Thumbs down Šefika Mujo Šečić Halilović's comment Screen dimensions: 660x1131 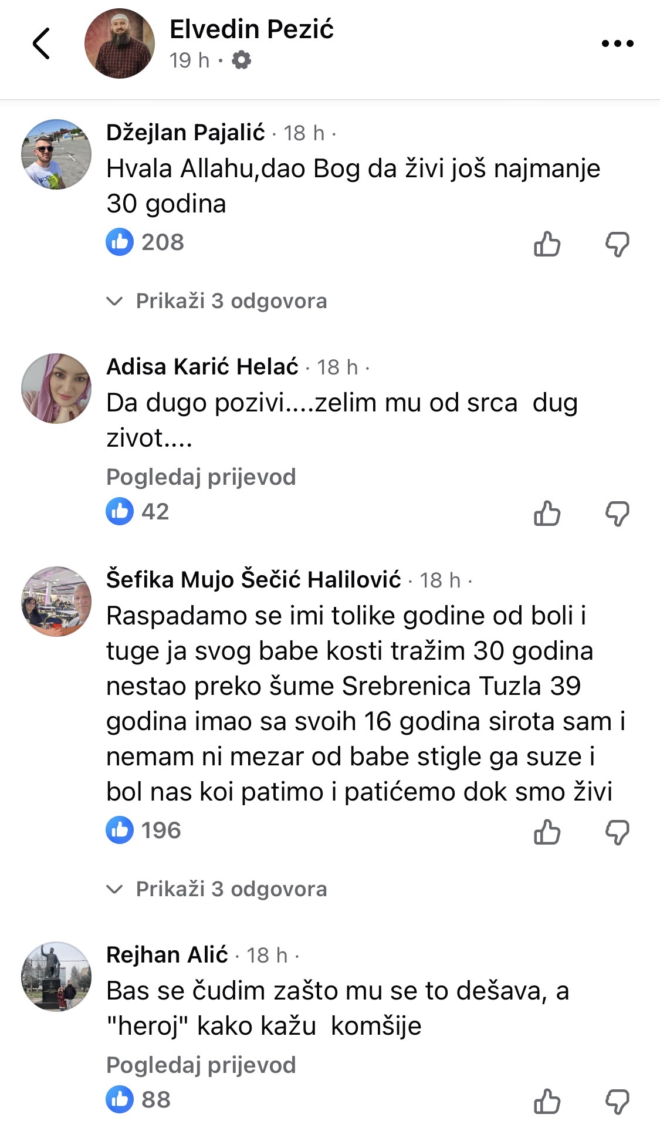click(617, 832)
